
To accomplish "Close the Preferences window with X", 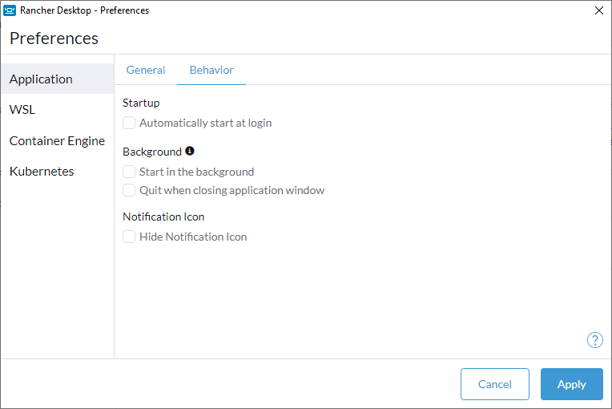I will [x=599, y=10].
